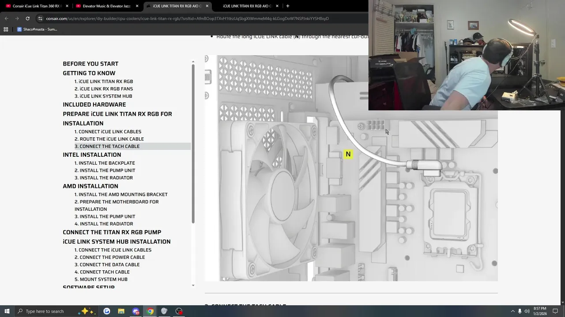
Task: Click the Type here to search box
Action: (x=45, y=311)
